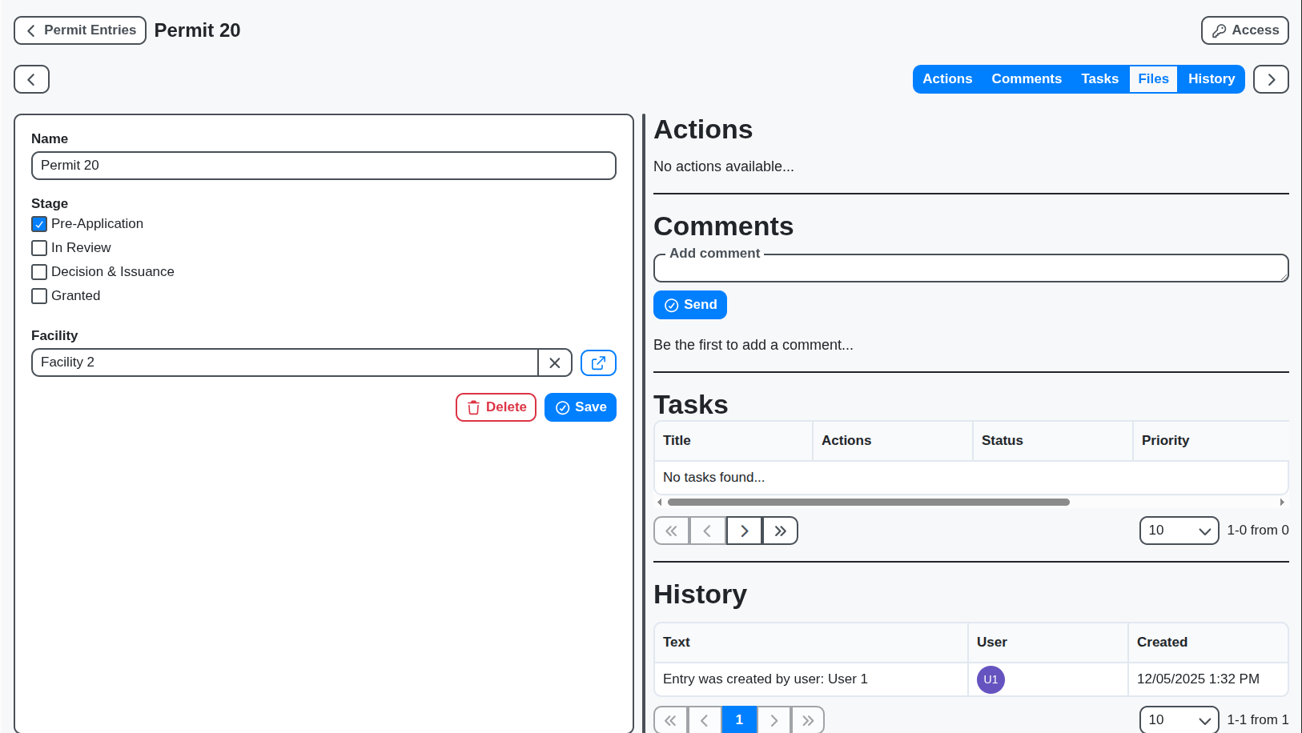This screenshot has height=733, width=1302.
Task: Go to next permit entry arrow
Action: click(x=1271, y=79)
